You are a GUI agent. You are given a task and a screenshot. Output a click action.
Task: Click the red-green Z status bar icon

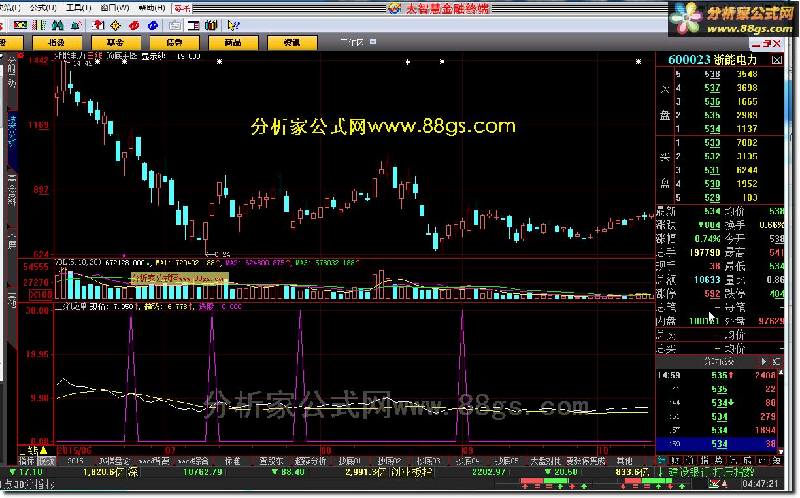point(715,484)
